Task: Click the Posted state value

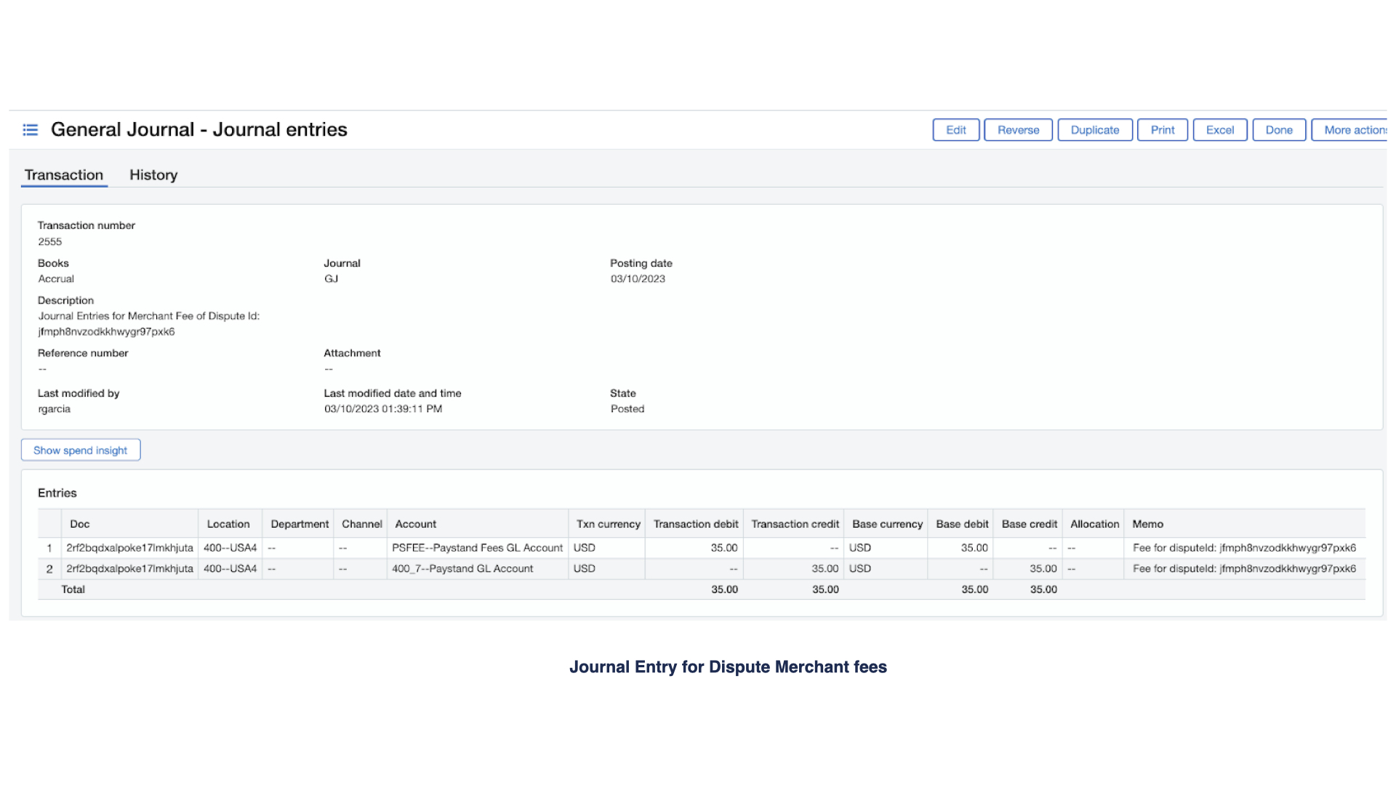Action: (x=627, y=409)
